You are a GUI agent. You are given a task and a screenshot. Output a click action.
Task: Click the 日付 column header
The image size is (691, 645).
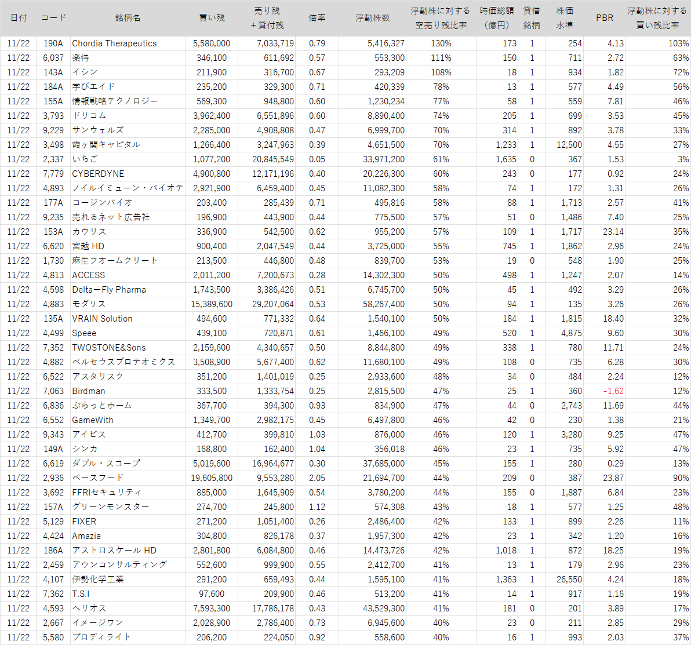tap(19, 18)
